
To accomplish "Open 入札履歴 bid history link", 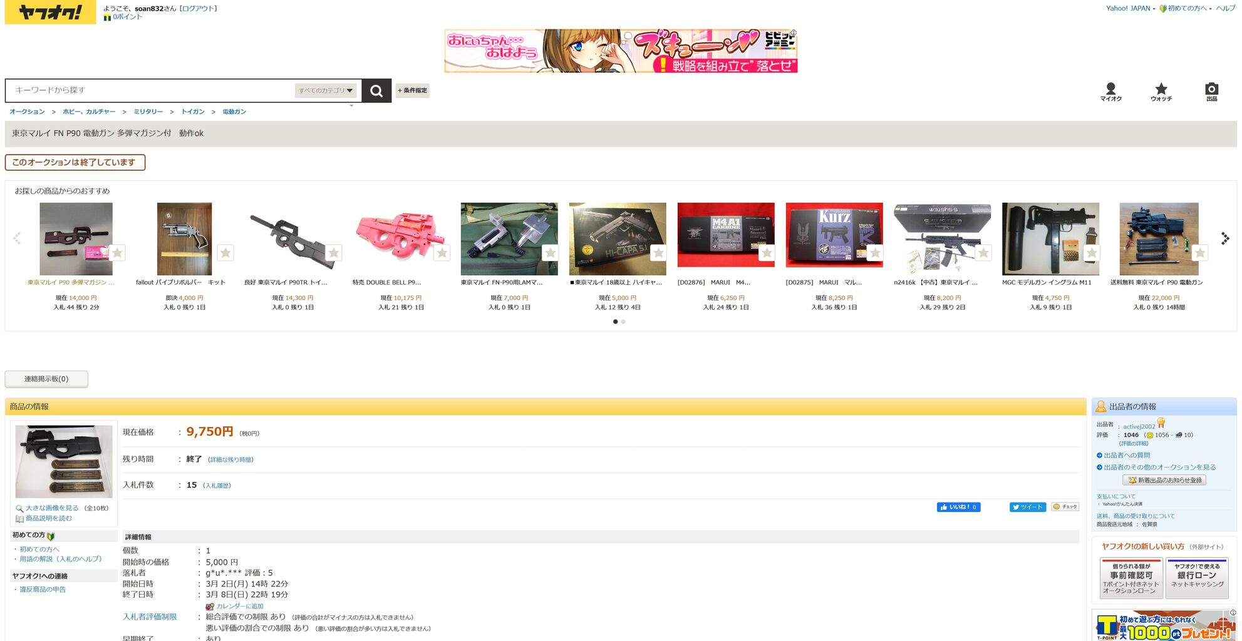I will 217,486.
